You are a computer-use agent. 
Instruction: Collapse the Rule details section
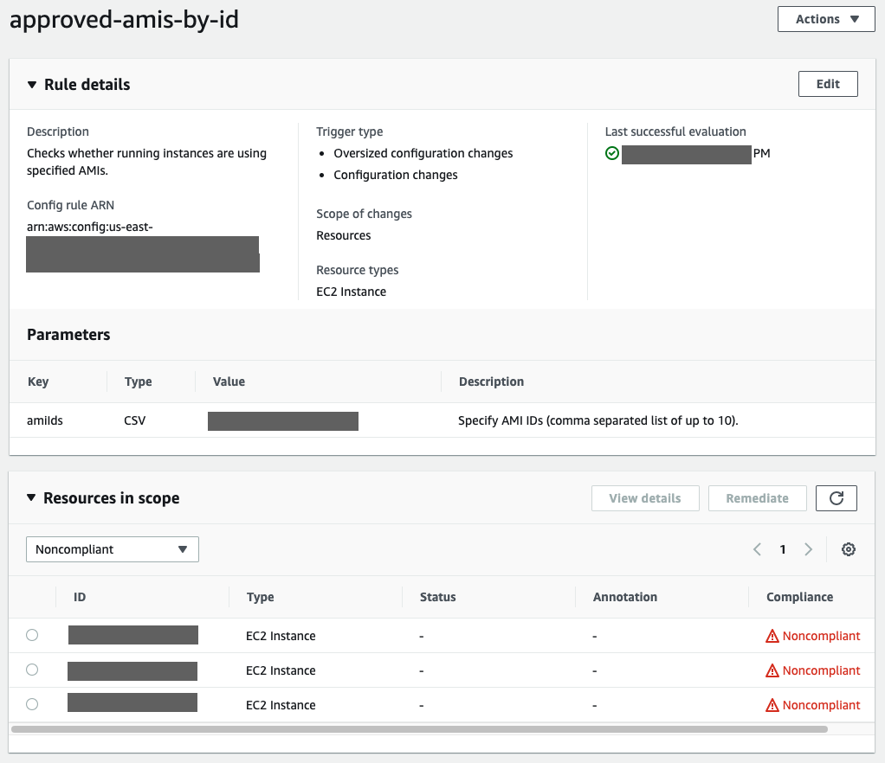(x=32, y=85)
